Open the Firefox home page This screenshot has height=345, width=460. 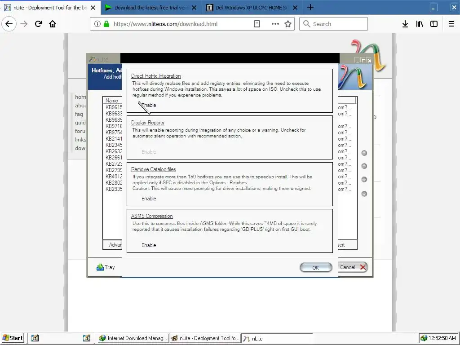tap(53, 24)
